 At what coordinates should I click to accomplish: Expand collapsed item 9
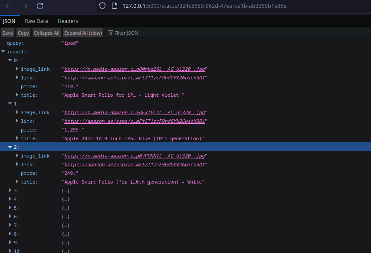[x=10, y=242]
